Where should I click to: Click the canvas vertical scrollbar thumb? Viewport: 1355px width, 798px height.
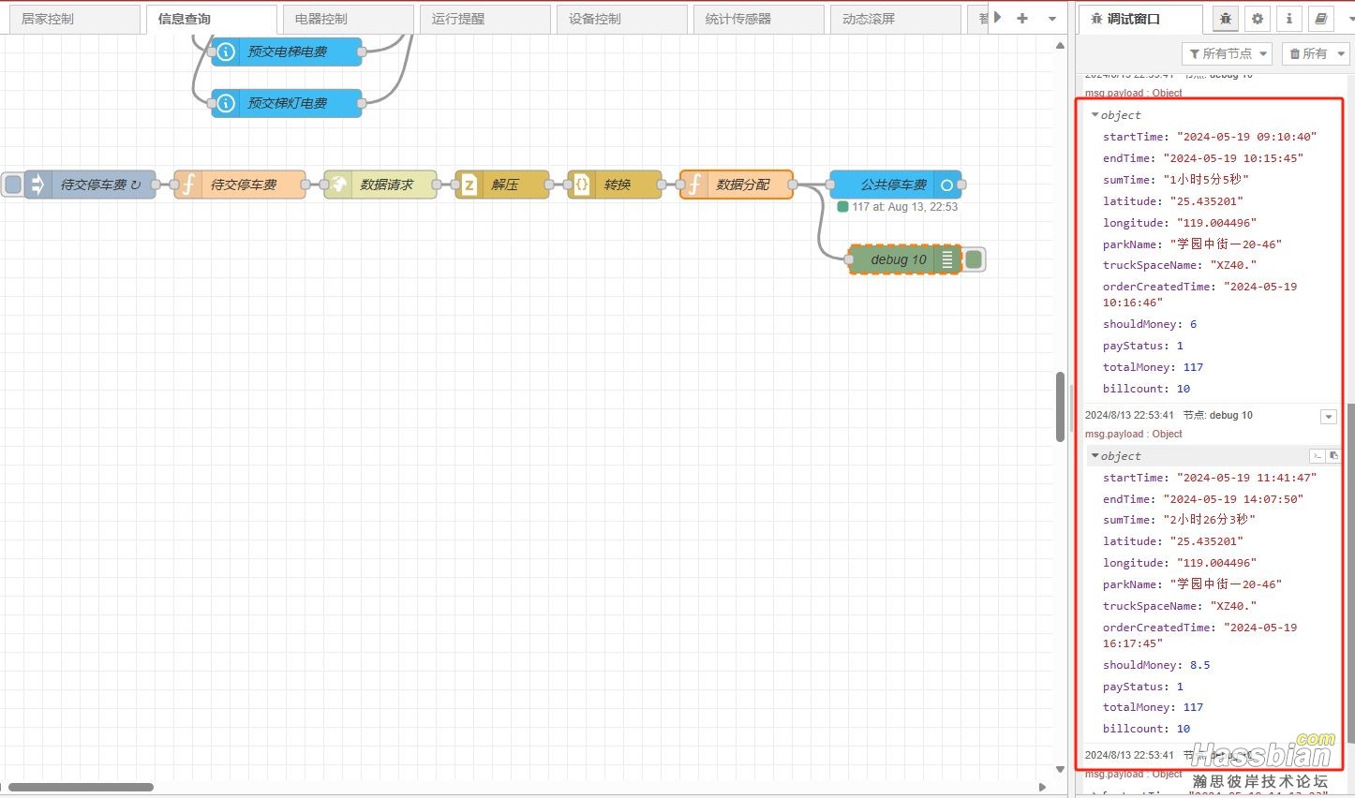pos(1060,406)
